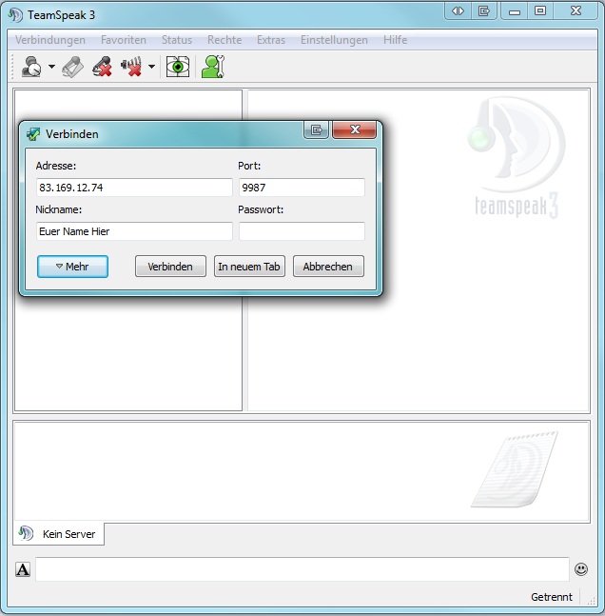Open the Extras menu
The height and width of the screenshot is (616, 605).
[271, 40]
